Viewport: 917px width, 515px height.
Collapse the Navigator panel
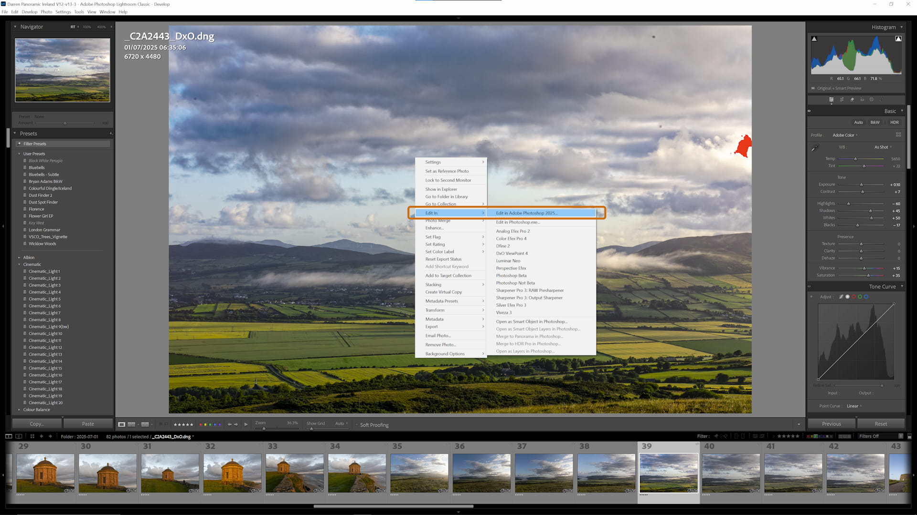coord(15,27)
